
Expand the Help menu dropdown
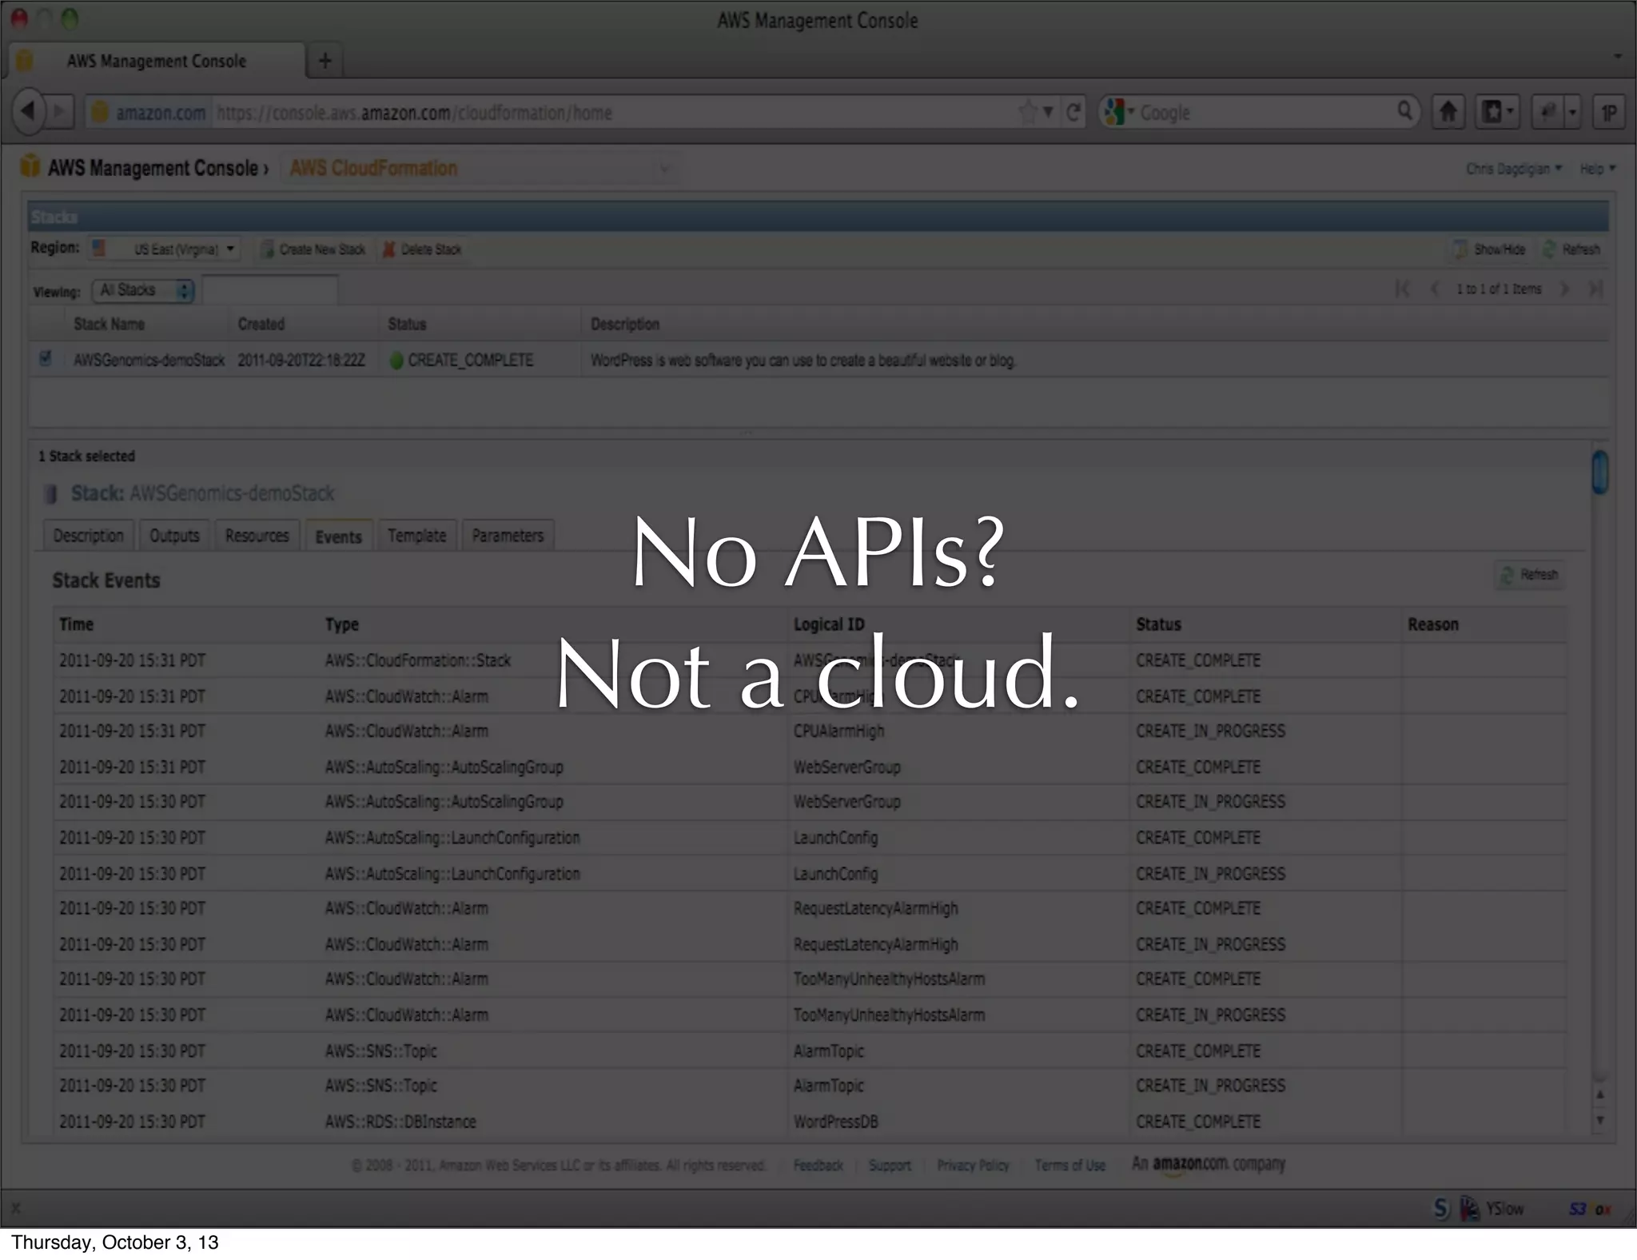click(1598, 169)
